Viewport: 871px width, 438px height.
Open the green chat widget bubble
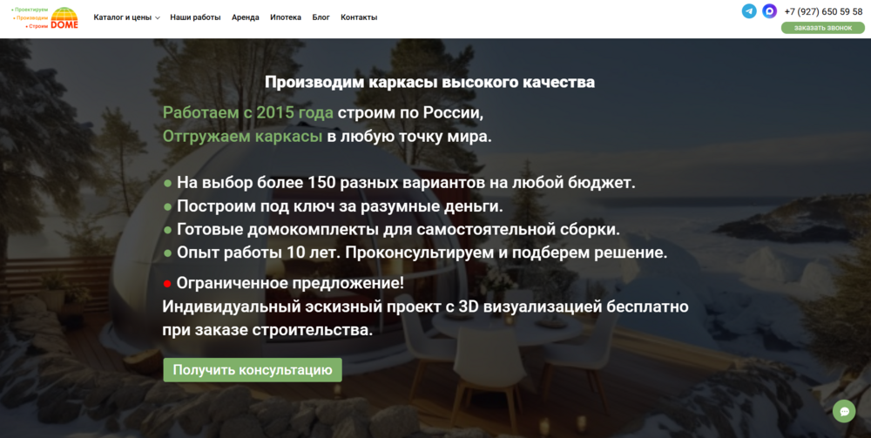click(x=844, y=411)
